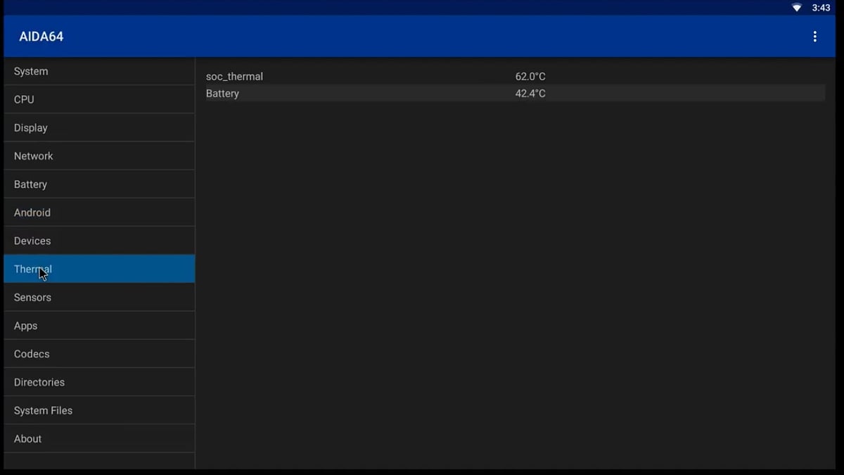Click the clock showing 3:43
The width and height of the screenshot is (844, 475).
[x=821, y=8]
